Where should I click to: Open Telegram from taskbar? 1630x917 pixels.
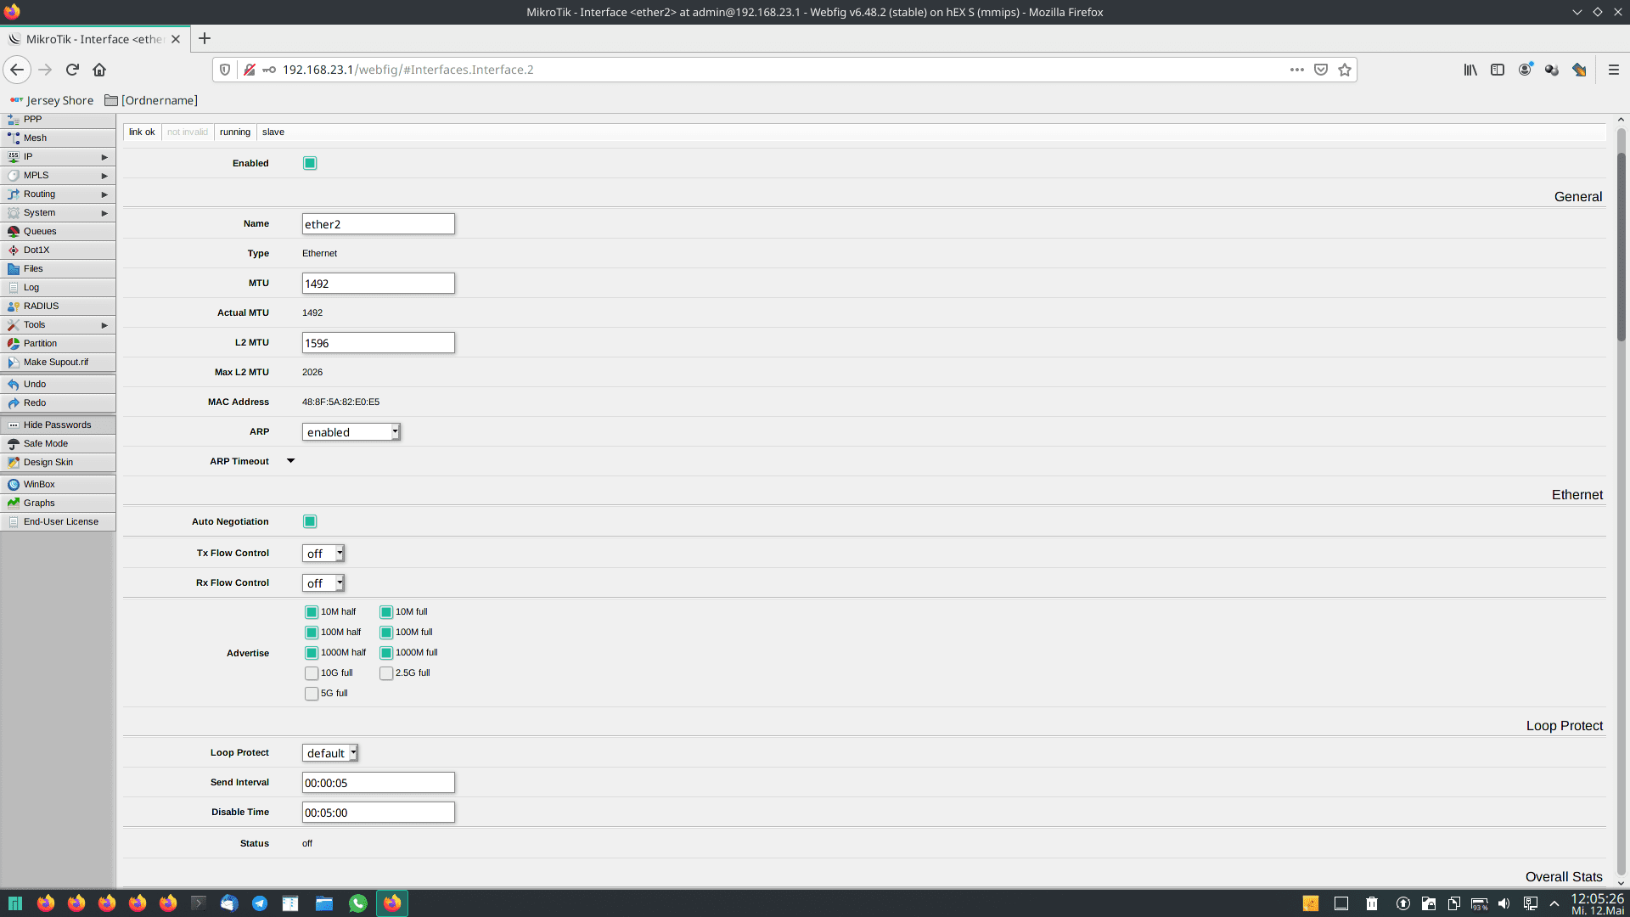tap(260, 903)
